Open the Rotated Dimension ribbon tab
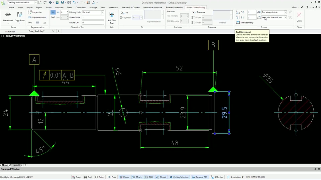Screen dimensions: 321x180 174,7
